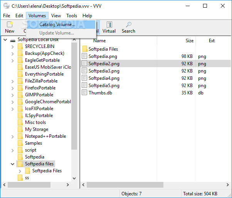Image resolution: width=232 pixels, height=198 pixels.
Task: Select Softpedia2.png in file list
Action: click(104, 64)
